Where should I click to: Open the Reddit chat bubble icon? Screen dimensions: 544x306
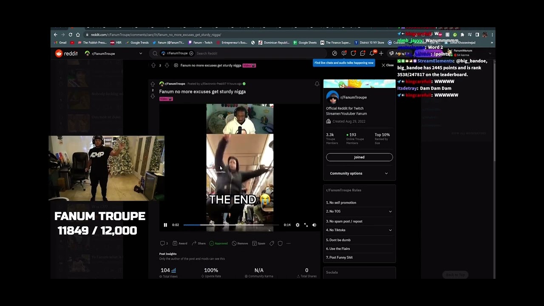pyautogui.click(x=363, y=53)
